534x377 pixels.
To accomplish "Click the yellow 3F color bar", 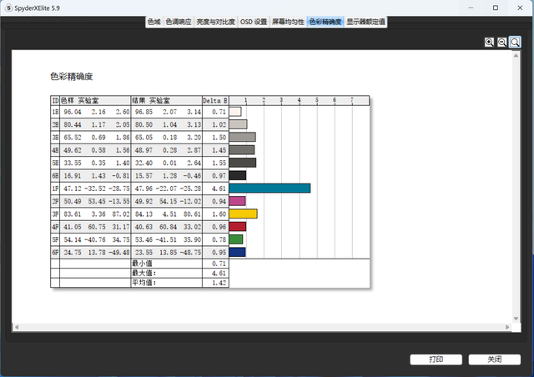I will coord(243,214).
